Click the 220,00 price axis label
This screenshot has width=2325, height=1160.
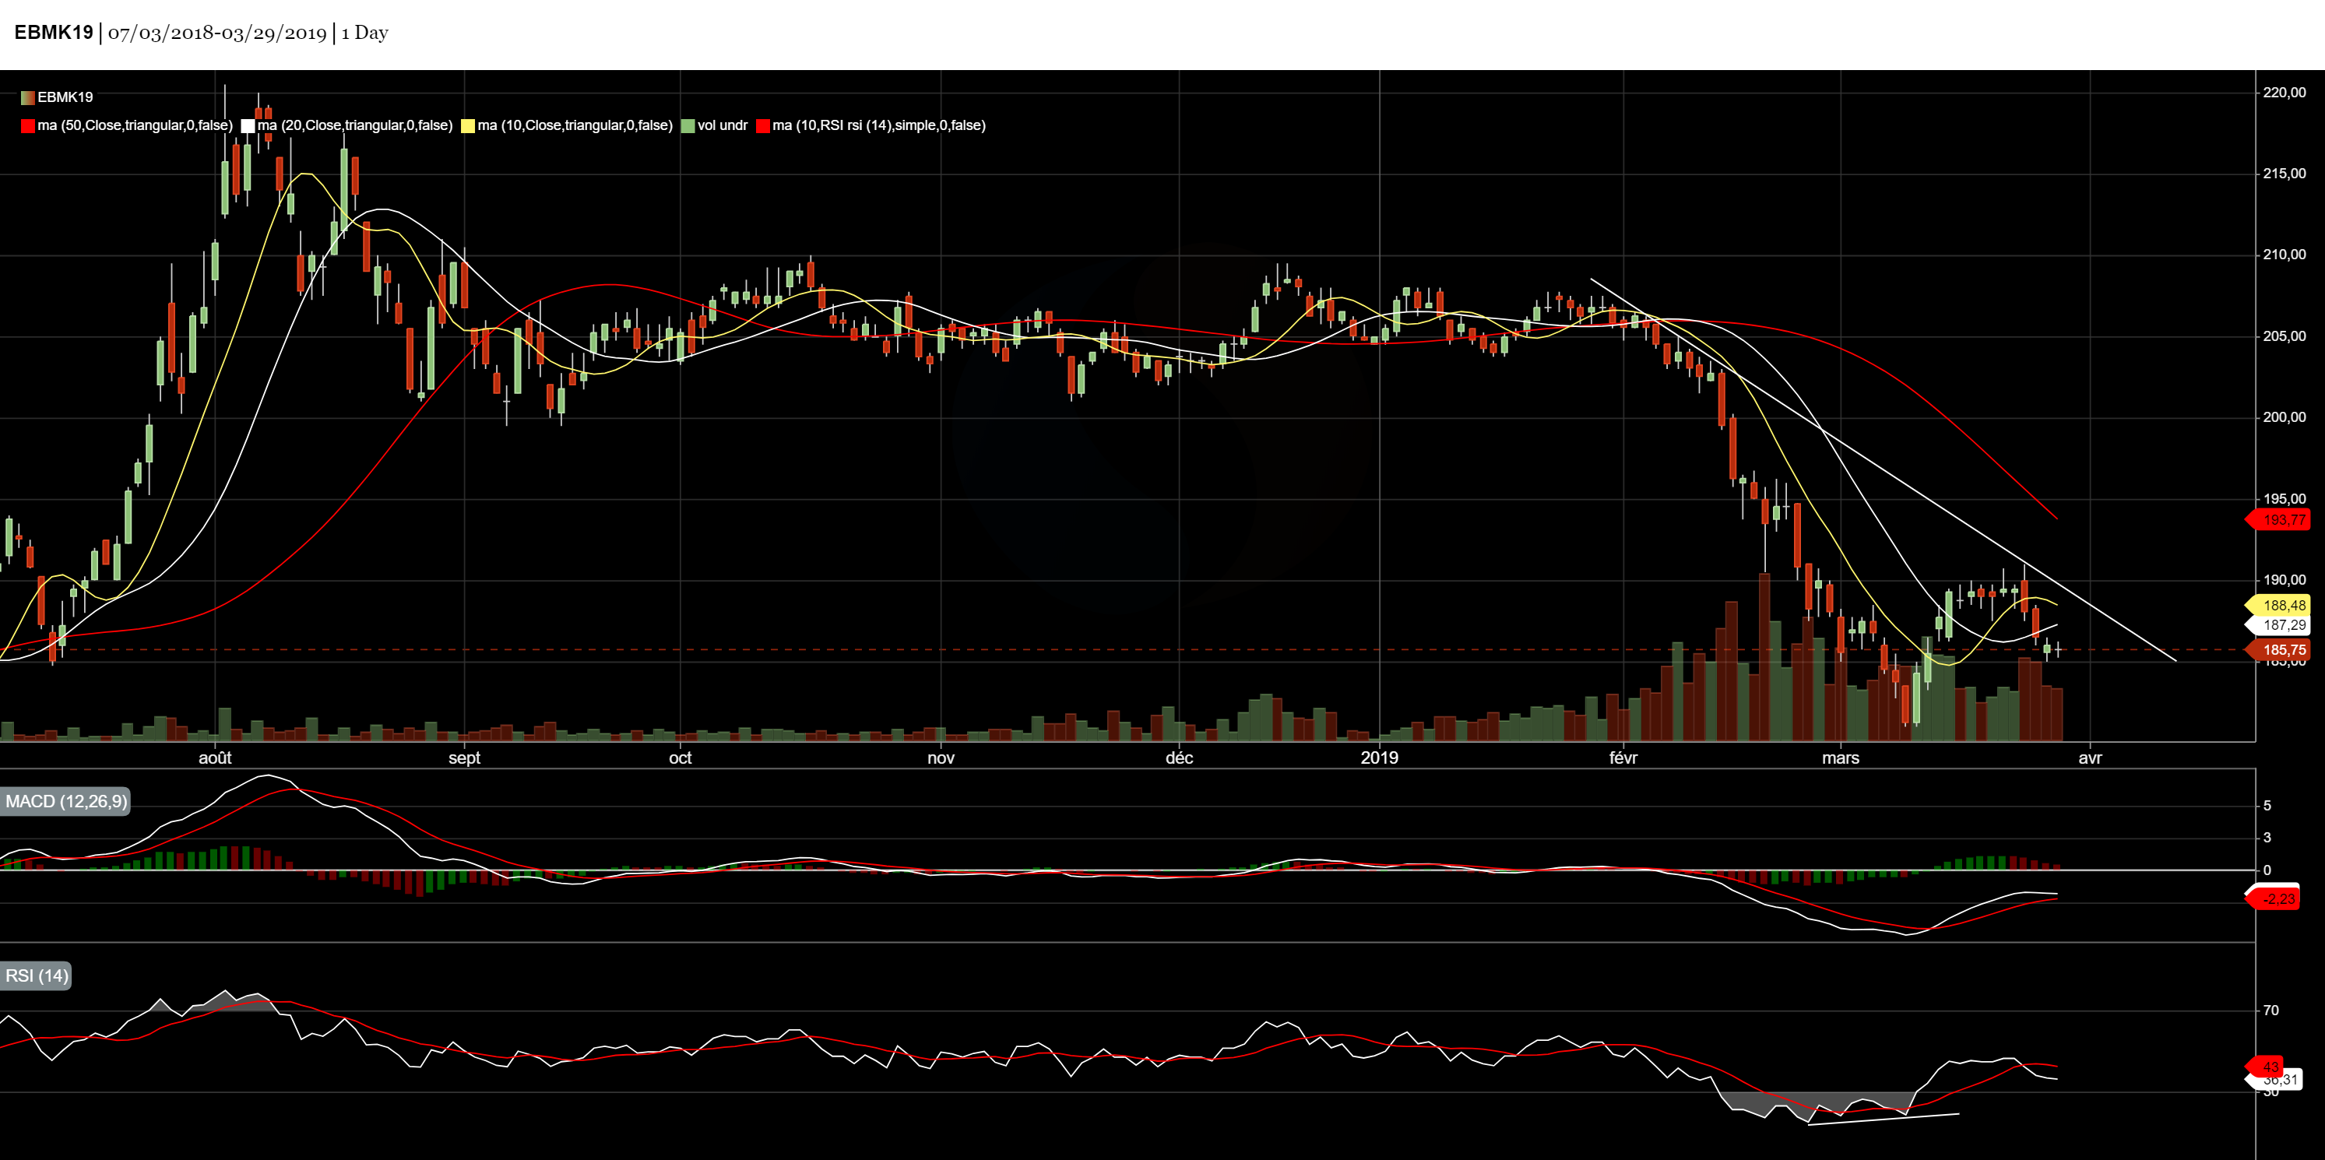click(2285, 93)
